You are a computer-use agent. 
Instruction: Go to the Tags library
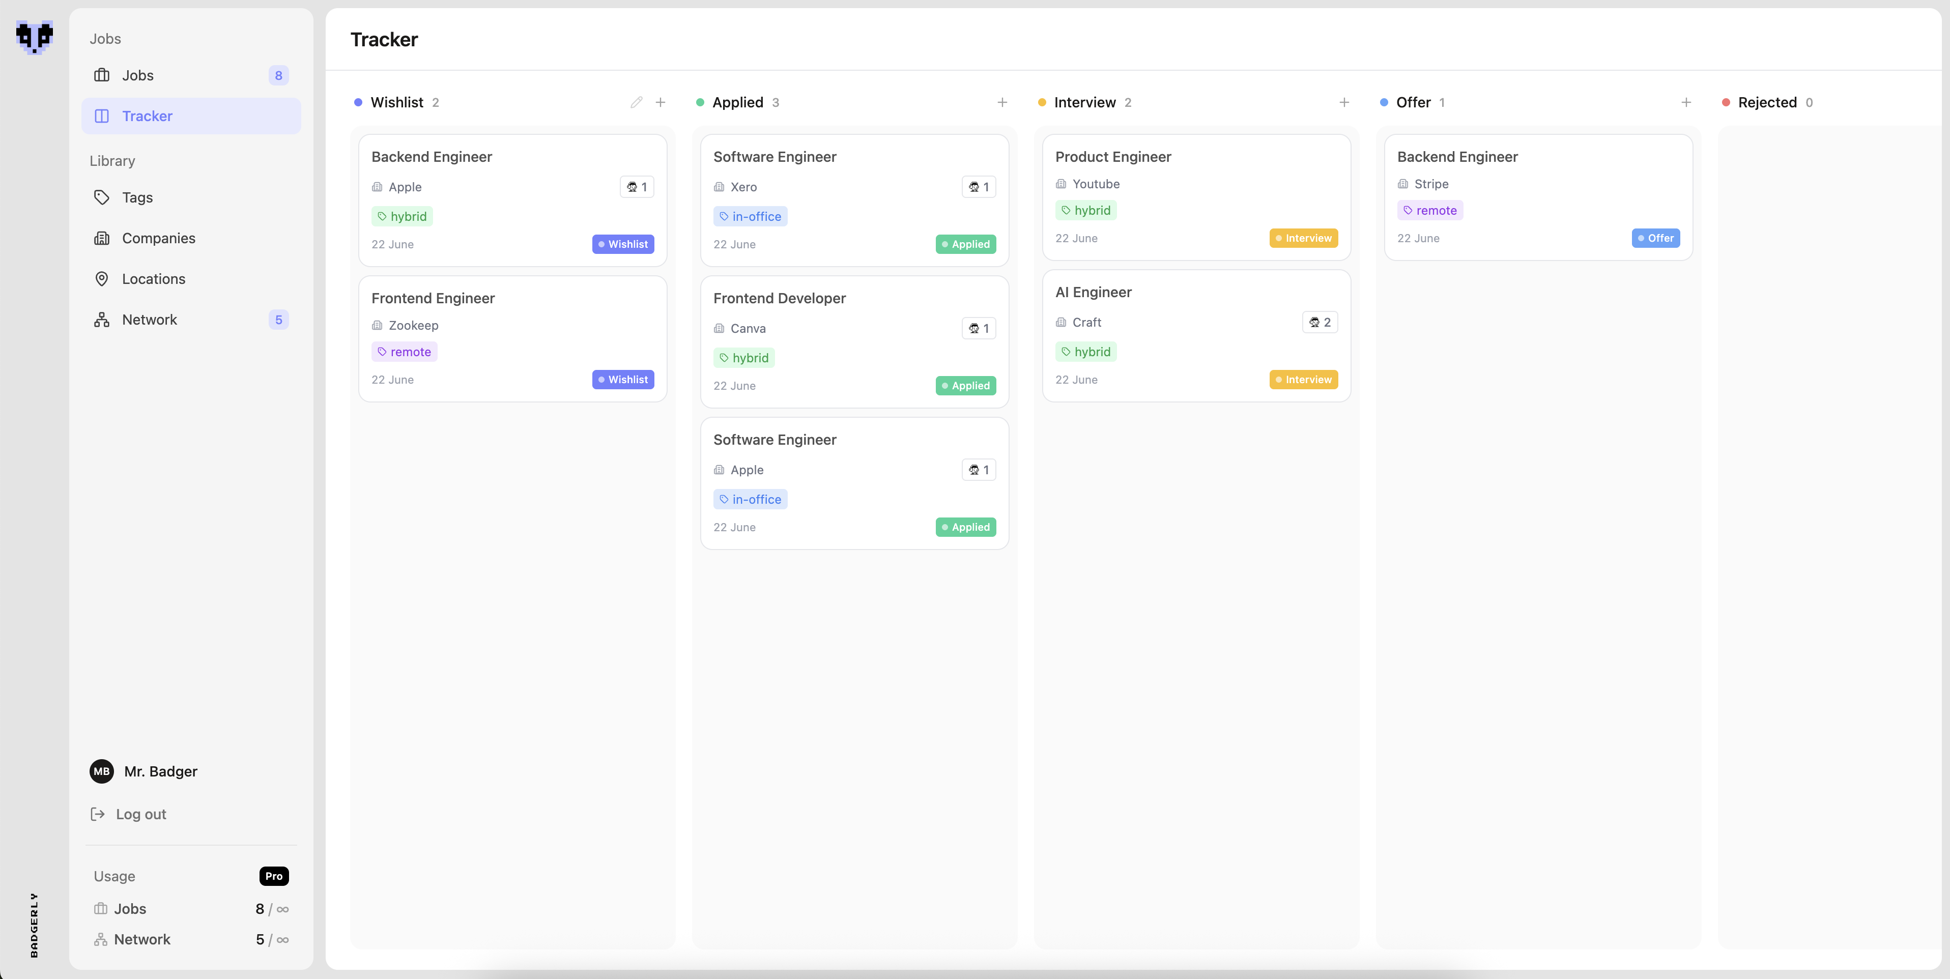(x=191, y=197)
